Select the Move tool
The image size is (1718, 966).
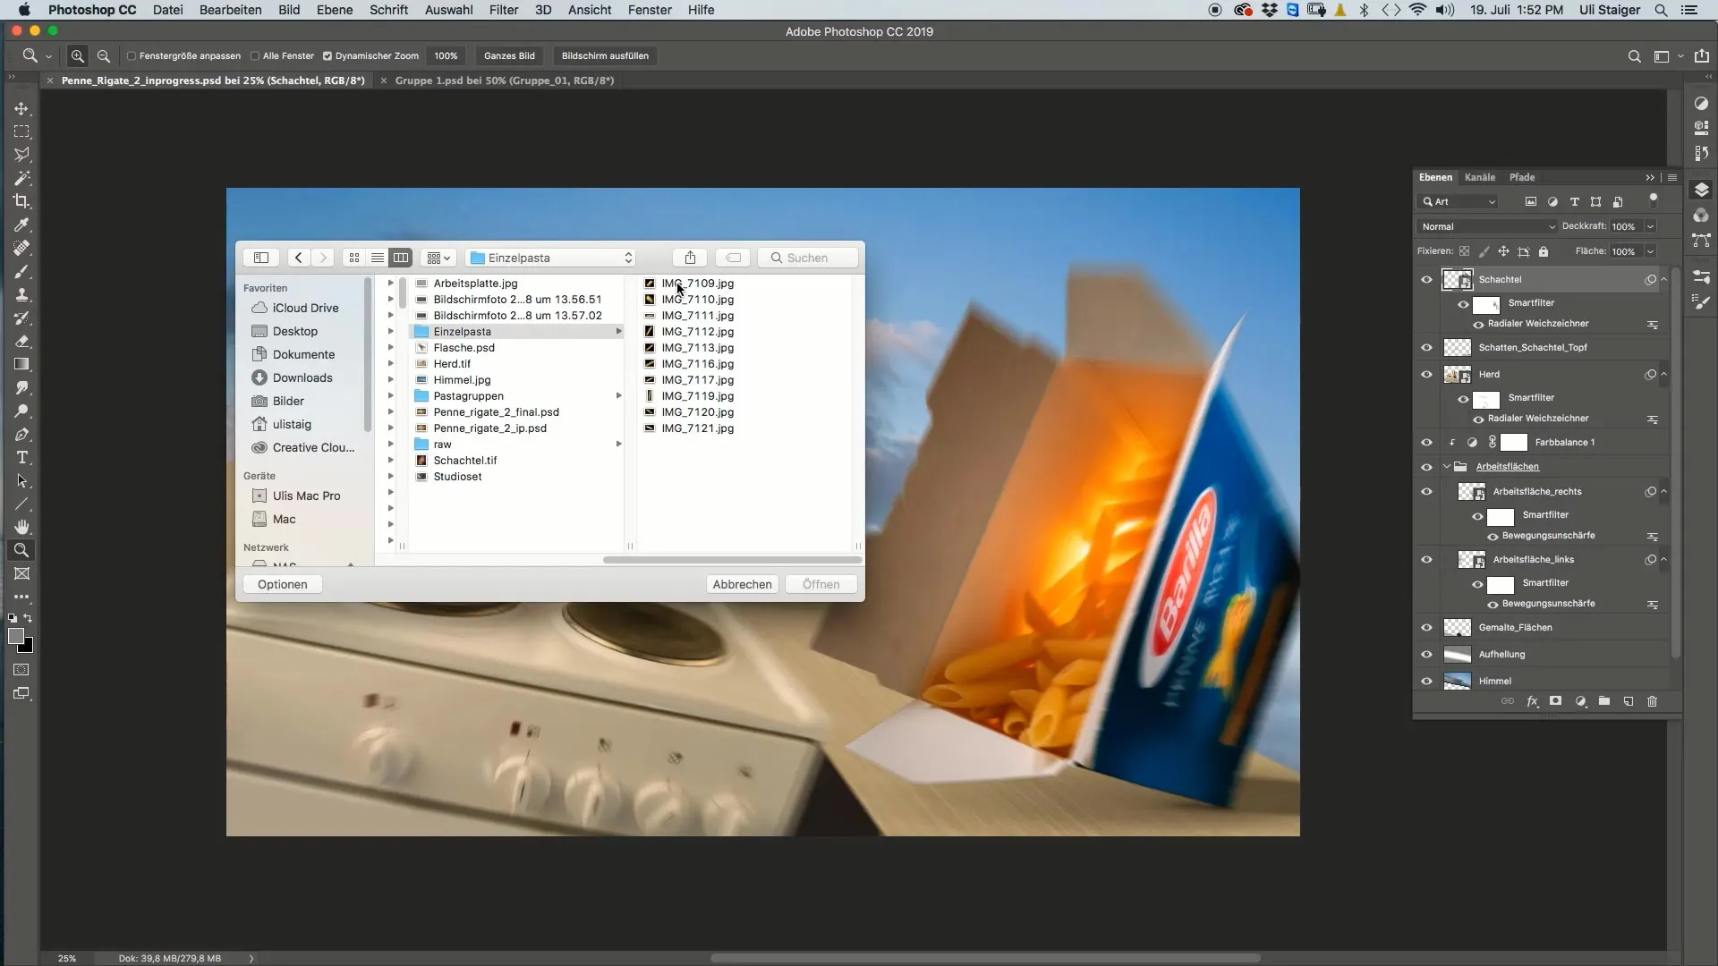(x=21, y=108)
